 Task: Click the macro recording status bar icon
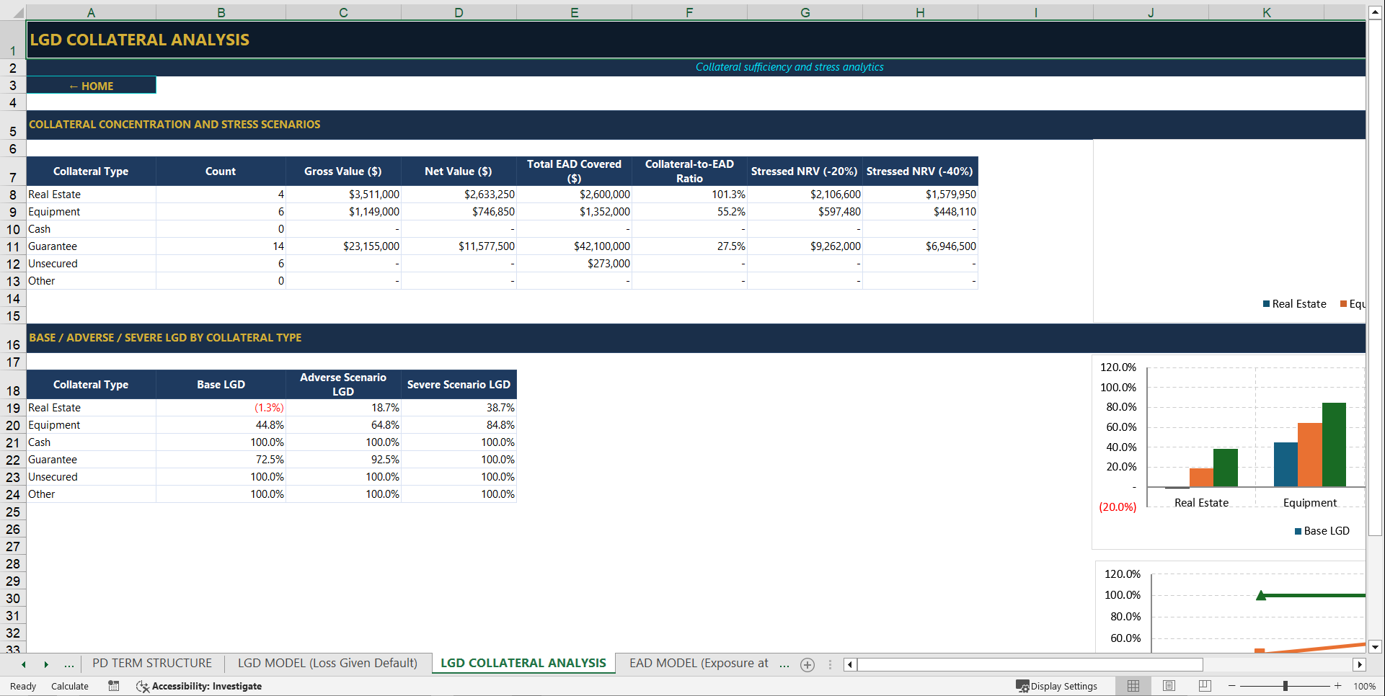click(x=114, y=686)
